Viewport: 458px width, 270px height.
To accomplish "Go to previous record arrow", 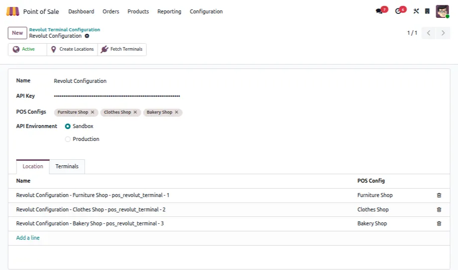I will (x=429, y=33).
